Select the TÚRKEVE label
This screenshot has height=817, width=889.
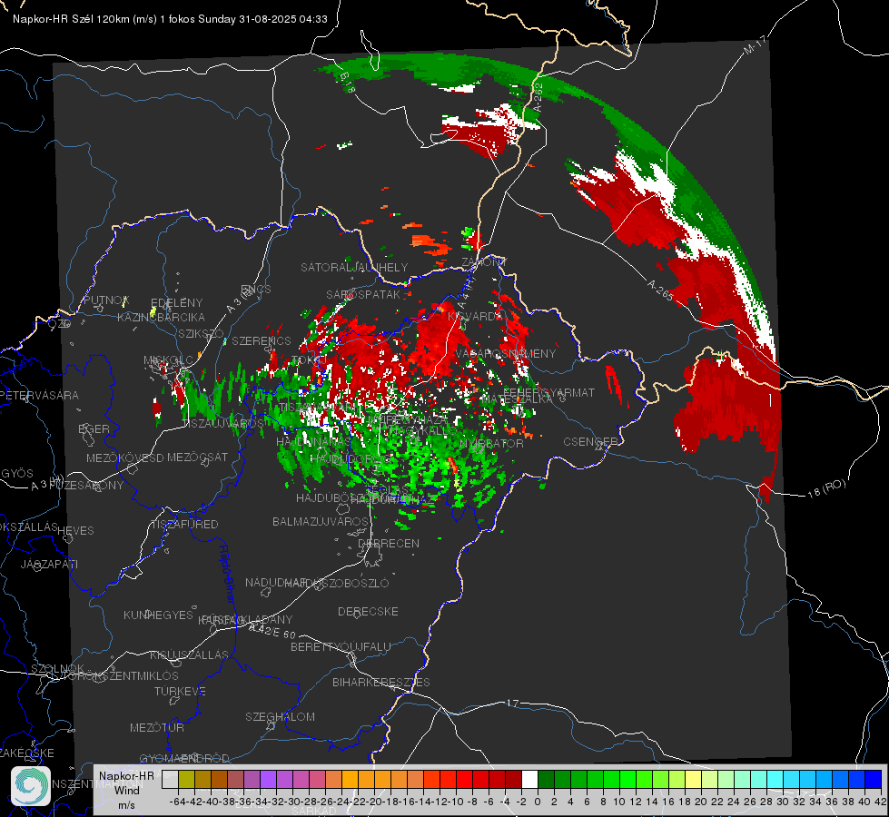point(181,691)
